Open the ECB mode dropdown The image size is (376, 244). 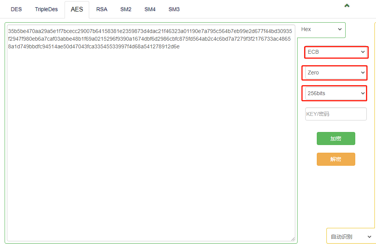pyautogui.click(x=336, y=52)
